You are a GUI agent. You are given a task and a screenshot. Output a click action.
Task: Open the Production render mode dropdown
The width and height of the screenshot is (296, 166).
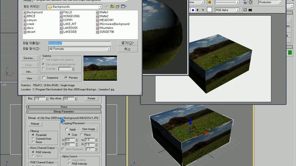280,2
